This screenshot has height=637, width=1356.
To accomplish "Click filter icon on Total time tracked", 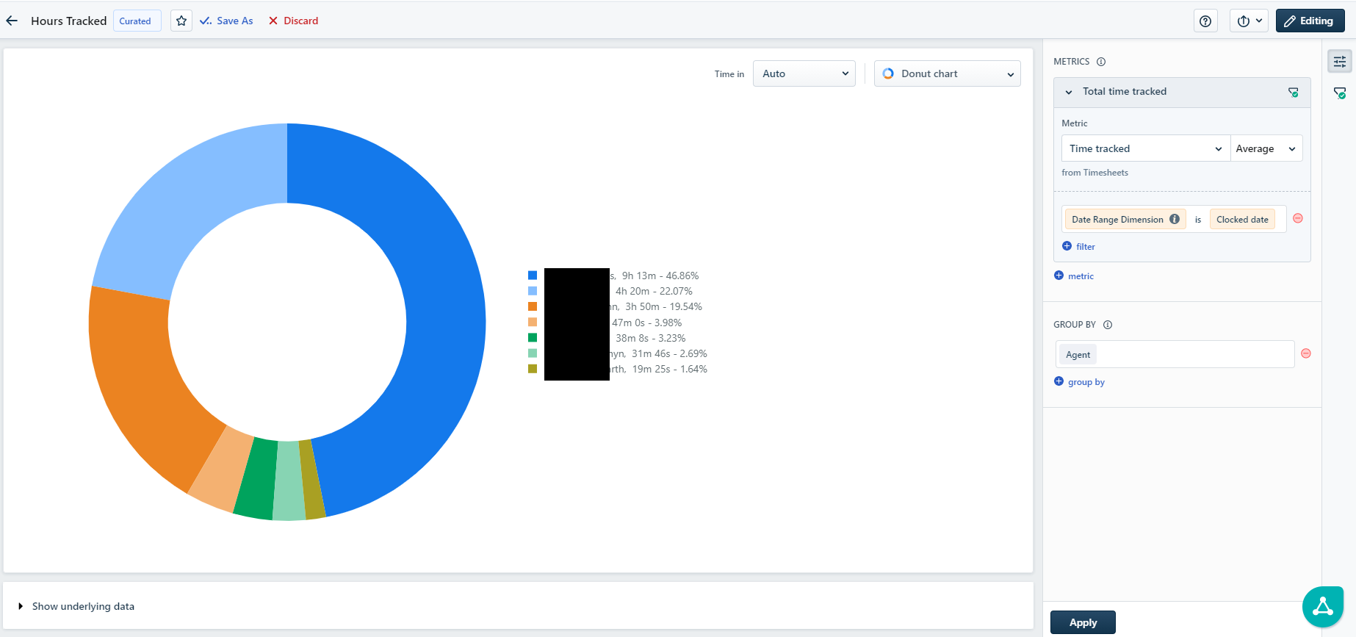I will (x=1293, y=92).
